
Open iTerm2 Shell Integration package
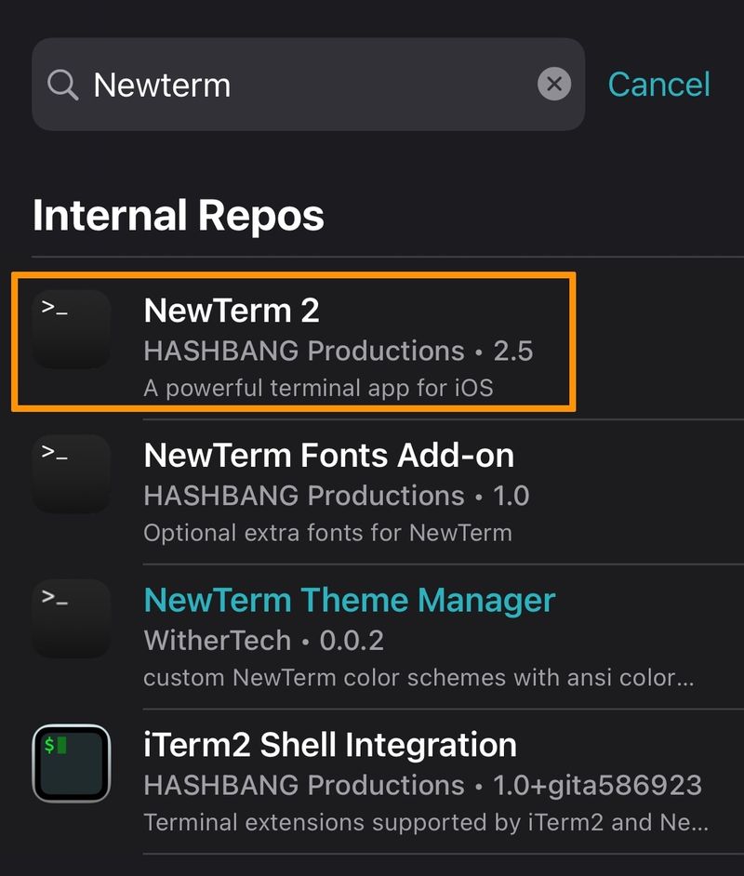coord(329,745)
